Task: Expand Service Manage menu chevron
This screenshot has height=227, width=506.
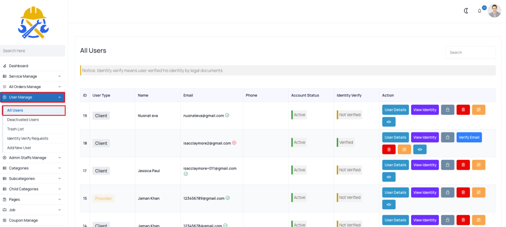Action: click(x=60, y=76)
